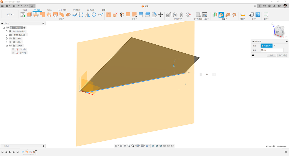Expand the ドキュメントの設定 node
The image size is (289, 156).
click(7, 31)
